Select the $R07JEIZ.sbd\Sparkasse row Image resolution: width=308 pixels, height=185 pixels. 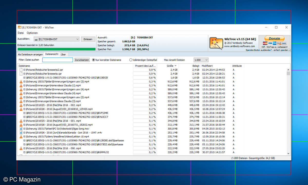152,144
